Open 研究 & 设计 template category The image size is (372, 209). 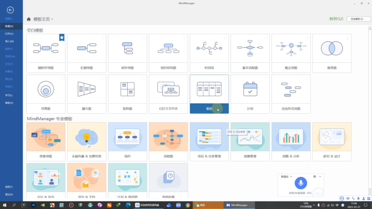point(332,142)
